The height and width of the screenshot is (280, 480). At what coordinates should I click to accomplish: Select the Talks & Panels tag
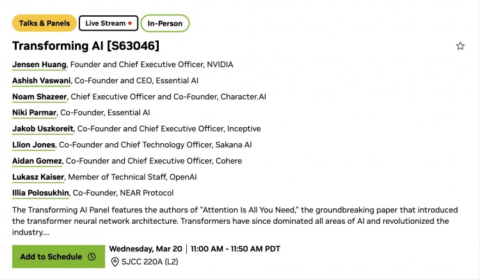44,24
